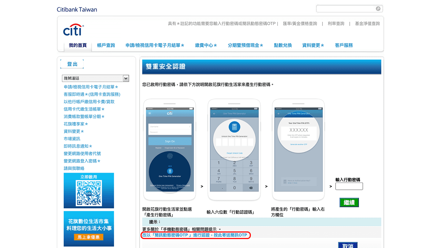
Task: Open the 請與我聯絡 sidebar link
Action: (x=74, y=168)
